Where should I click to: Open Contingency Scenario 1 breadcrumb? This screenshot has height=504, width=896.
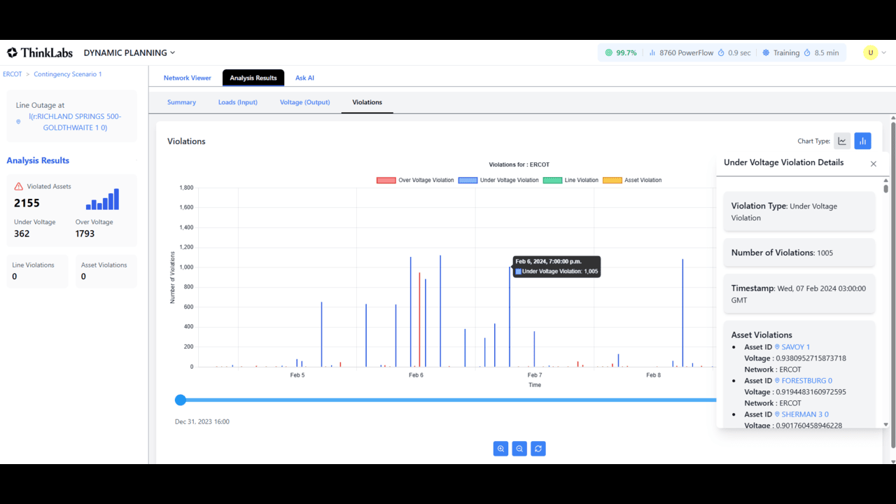68,74
